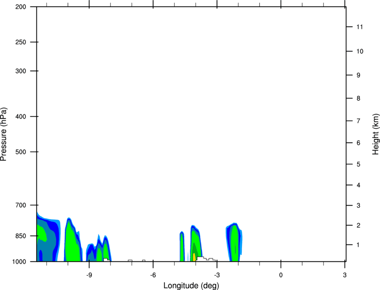Click the 250 pressure tick label
Screen dimensions: 380x290
pyautogui.click(x=21, y=42)
